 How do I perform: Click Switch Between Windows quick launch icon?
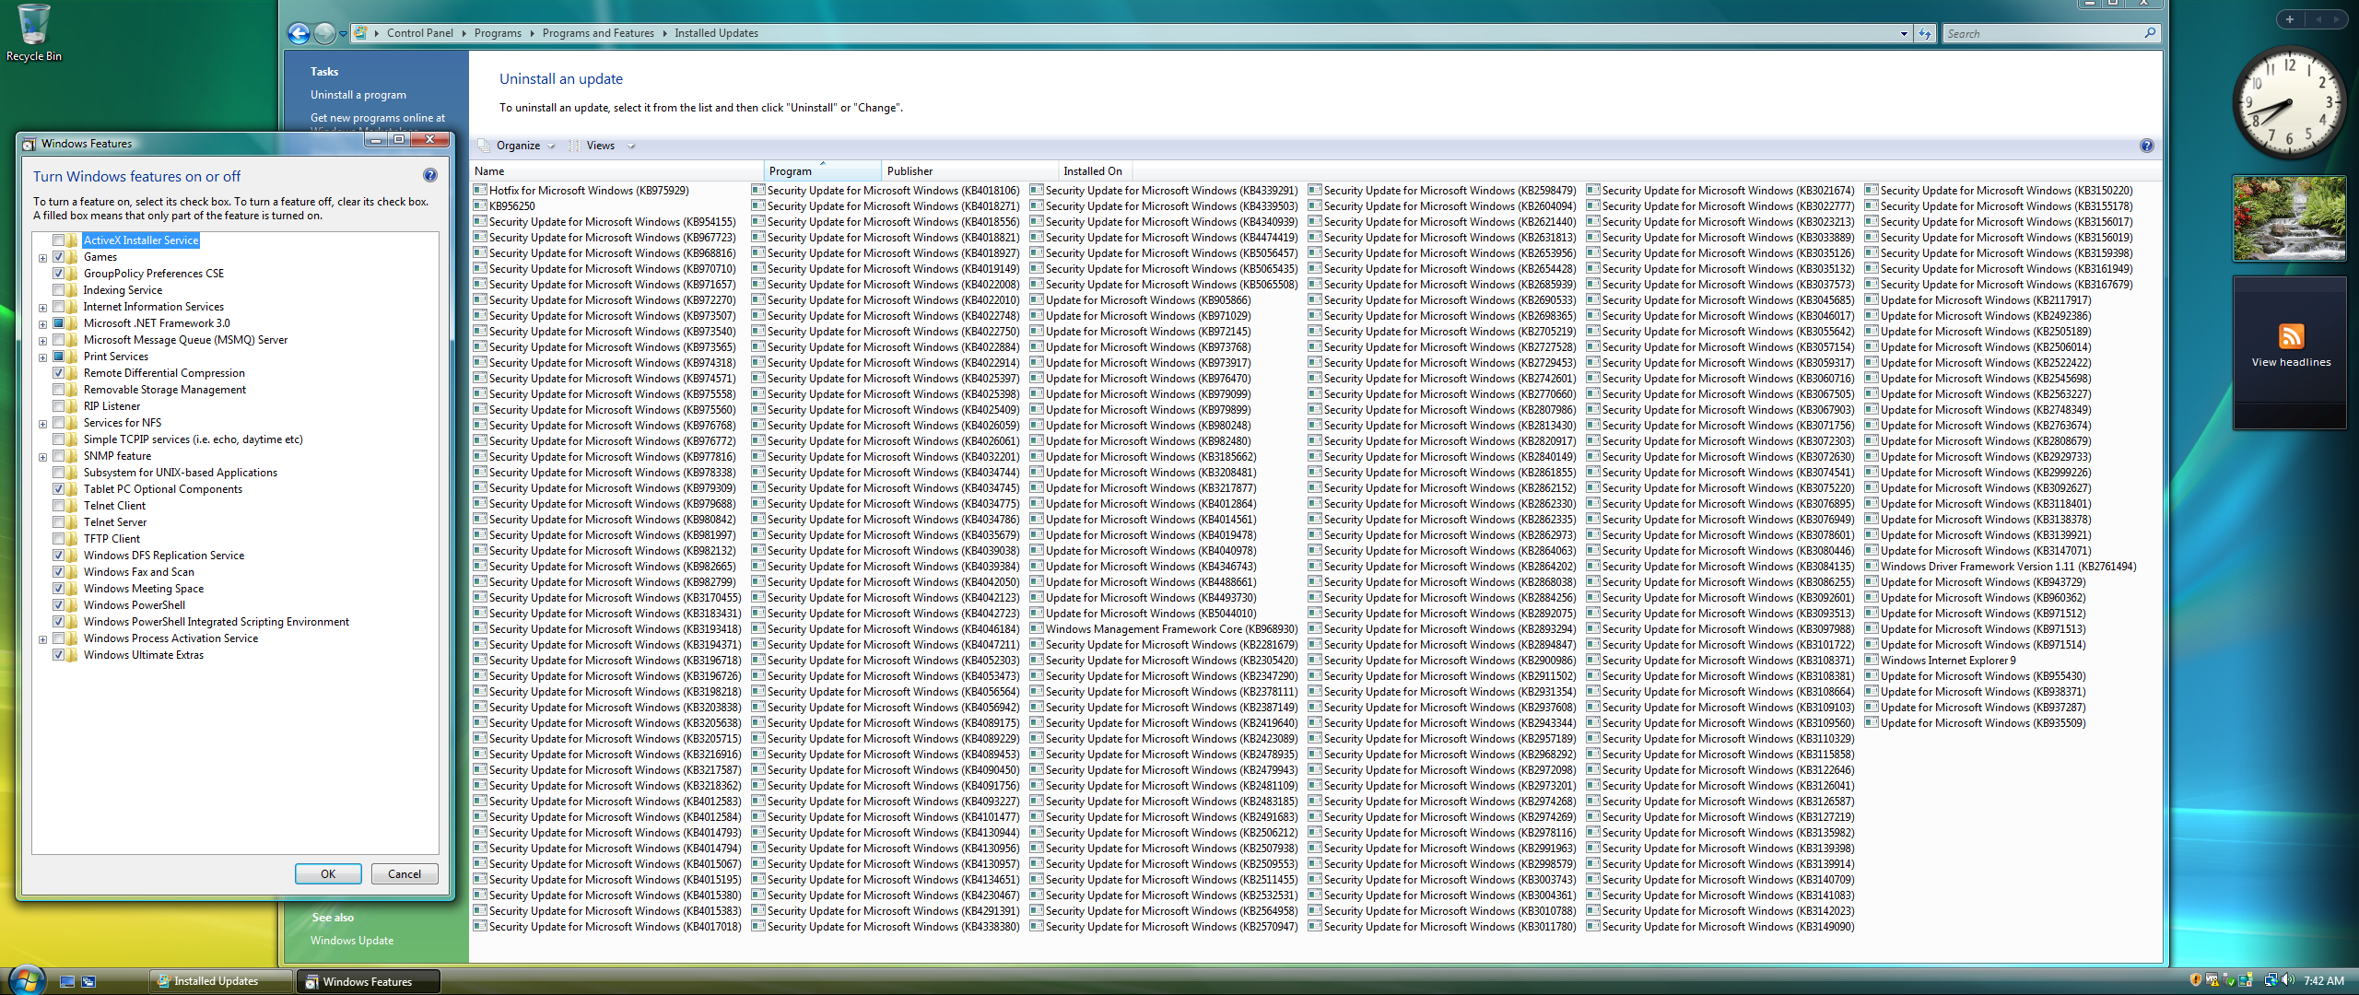(88, 981)
